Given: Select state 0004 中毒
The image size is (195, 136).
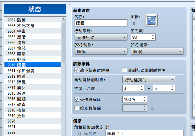Looking at the screenshot, I should click(33, 31).
